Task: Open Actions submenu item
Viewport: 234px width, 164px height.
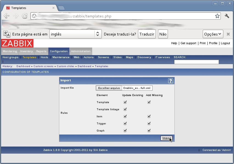Action: point(89,57)
